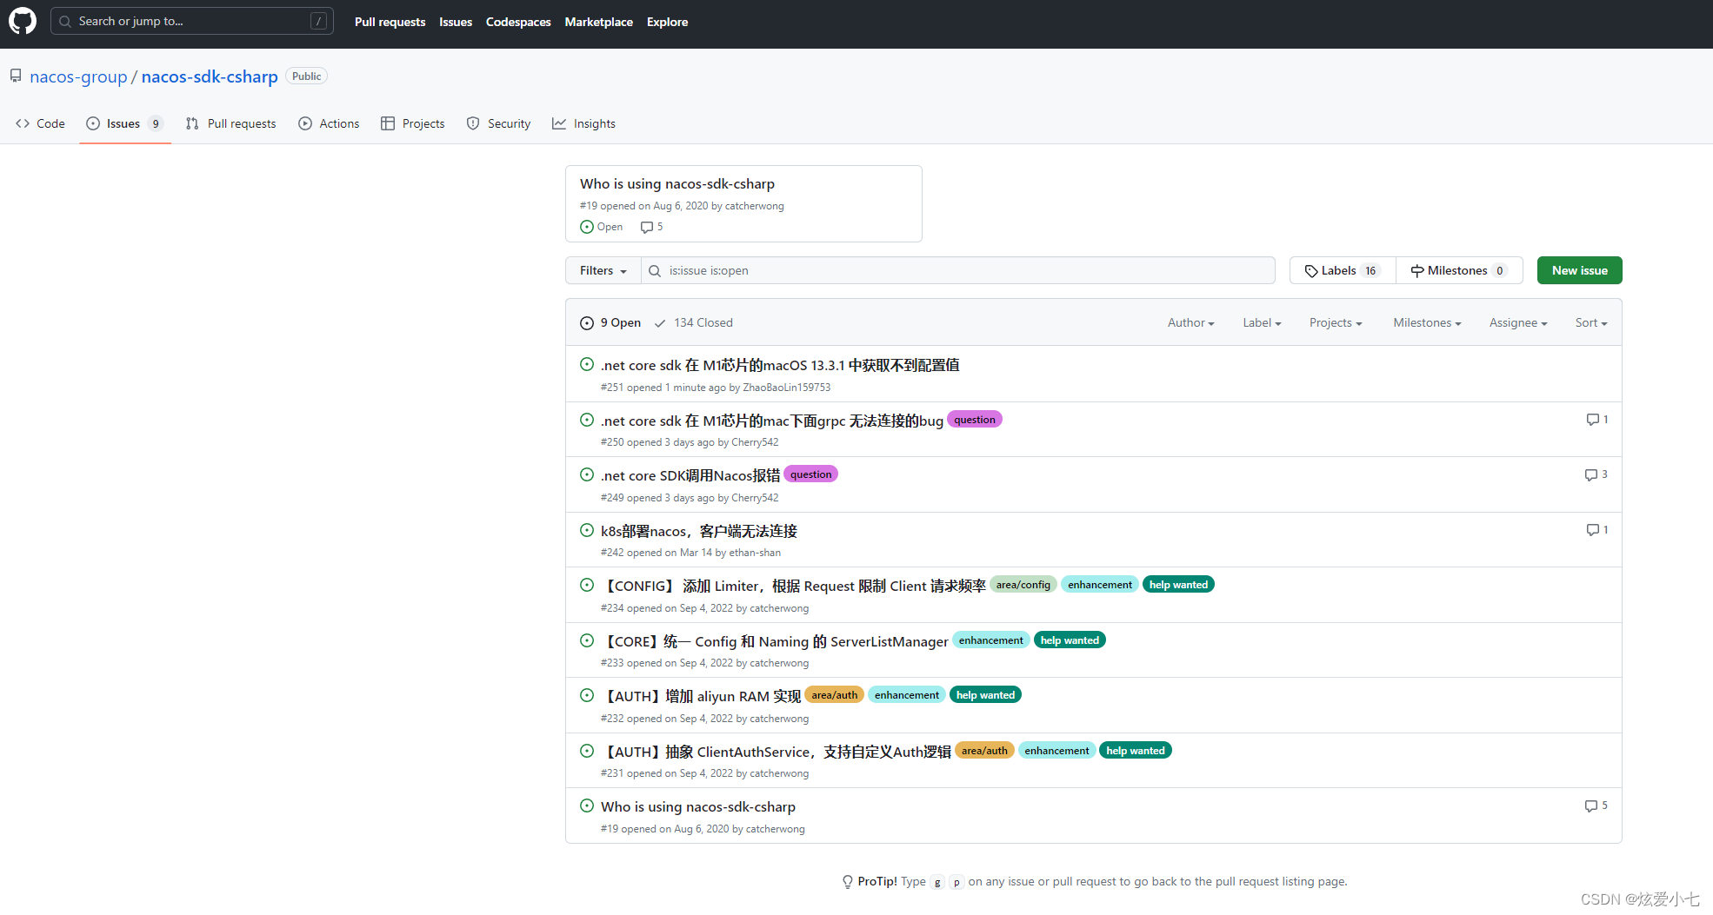Image resolution: width=1713 pixels, height=915 pixels.
Task: Click author ZhaoBaoLin159753 on issue #251
Action: (x=787, y=388)
